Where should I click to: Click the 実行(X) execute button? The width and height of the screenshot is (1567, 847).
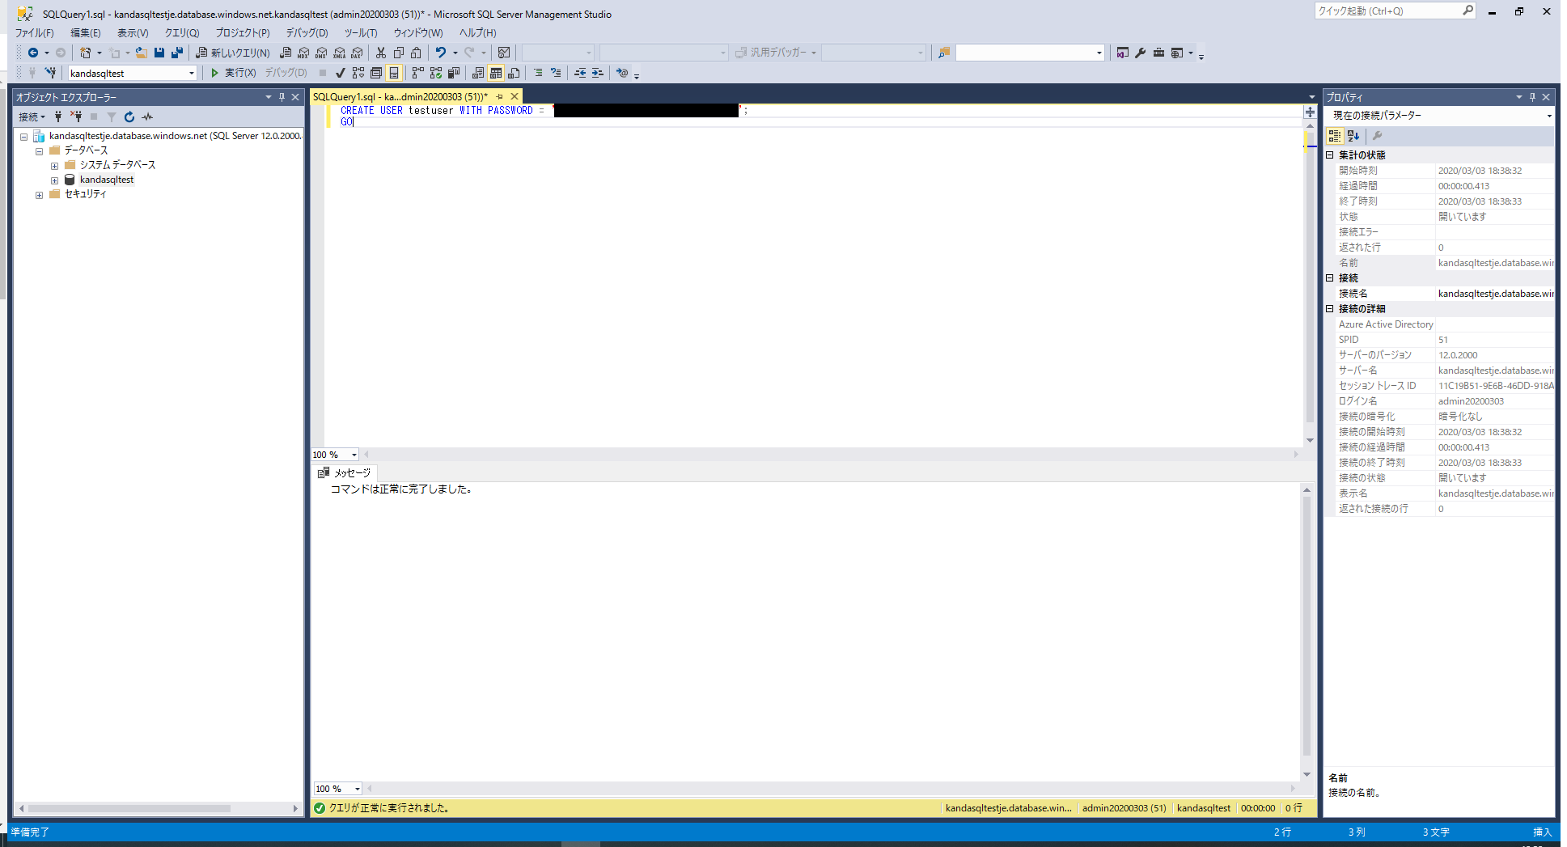(233, 73)
